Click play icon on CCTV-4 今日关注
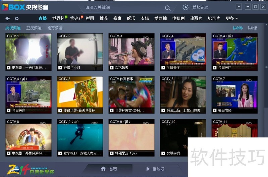The width and height of the screenshot is (268, 177). point(163,68)
